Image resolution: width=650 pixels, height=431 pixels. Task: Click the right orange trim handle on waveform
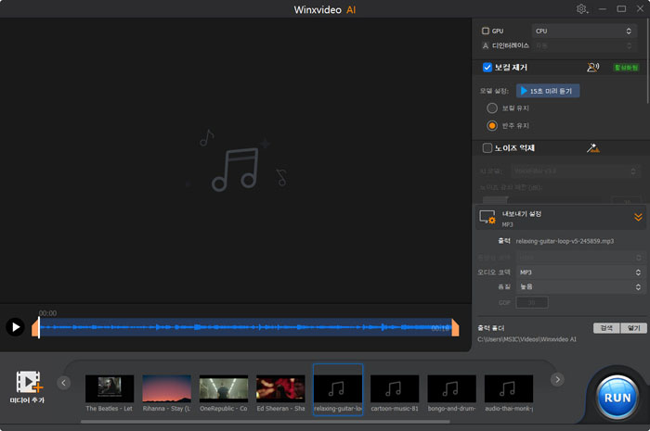[455, 327]
